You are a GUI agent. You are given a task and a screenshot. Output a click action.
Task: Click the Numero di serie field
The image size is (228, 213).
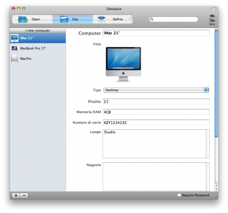click(156, 123)
